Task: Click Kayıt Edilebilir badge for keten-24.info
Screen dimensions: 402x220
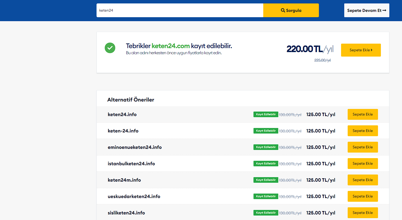Action: coord(266,131)
